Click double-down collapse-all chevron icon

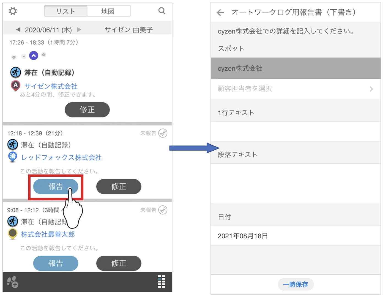pos(14,57)
